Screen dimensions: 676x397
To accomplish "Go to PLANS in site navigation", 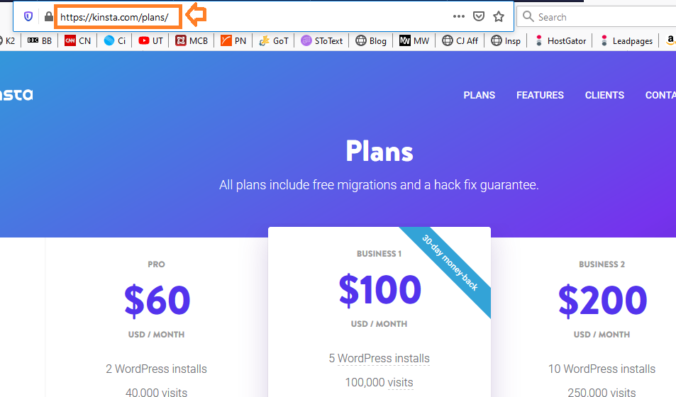I will (x=479, y=95).
